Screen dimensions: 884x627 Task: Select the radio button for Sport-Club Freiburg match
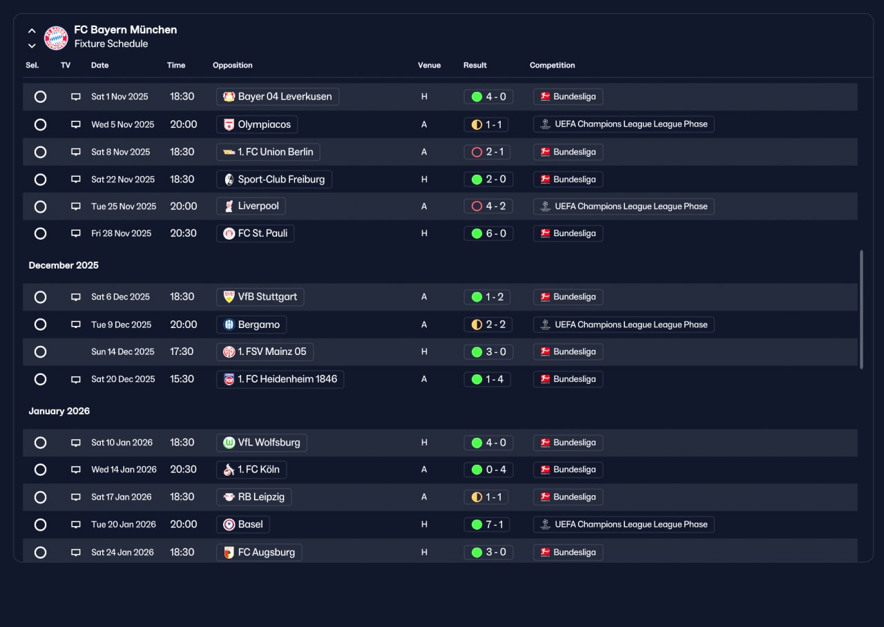40,180
